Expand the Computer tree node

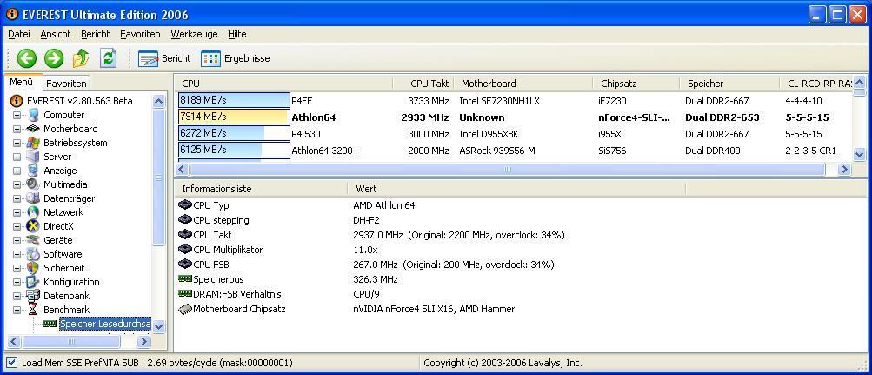(17, 115)
